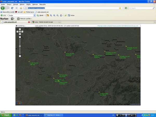Click the Norton help question mark icon
Screen dimensions: 156x117
12,19
